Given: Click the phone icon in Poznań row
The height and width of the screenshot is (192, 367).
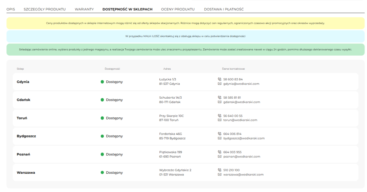Looking at the screenshot, I should (220, 152).
